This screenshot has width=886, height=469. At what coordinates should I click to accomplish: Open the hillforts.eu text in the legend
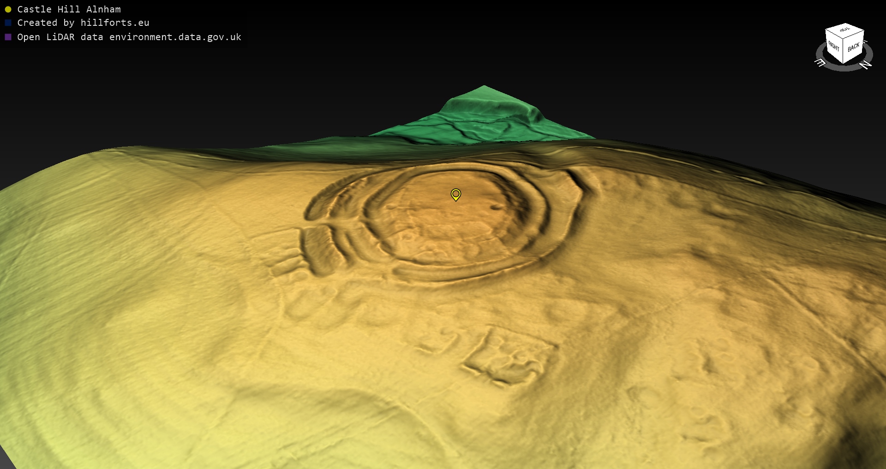point(114,23)
